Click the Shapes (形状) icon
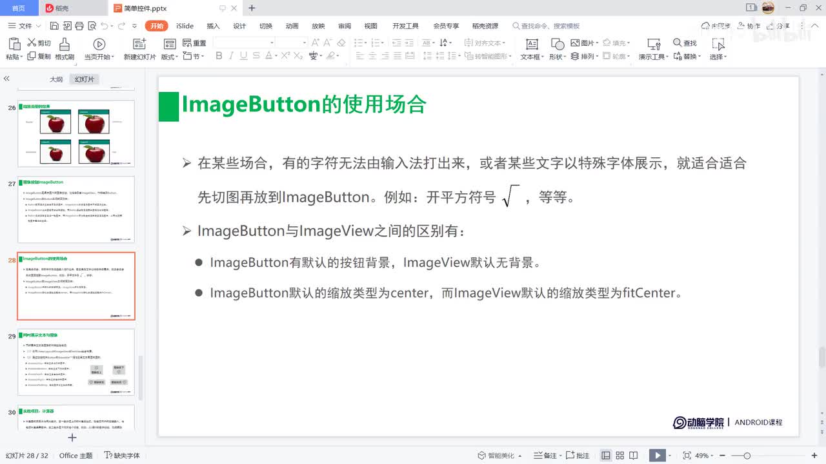 click(558, 44)
